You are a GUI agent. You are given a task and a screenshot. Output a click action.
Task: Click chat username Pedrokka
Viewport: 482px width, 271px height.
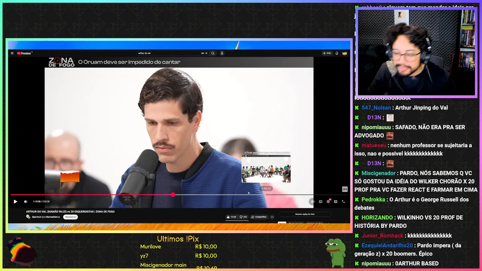374,199
